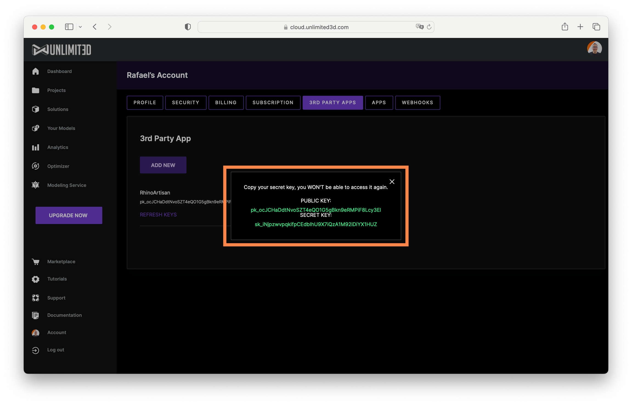Open the Account menu label
The height and width of the screenshot is (405, 632).
(x=57, y=332)
